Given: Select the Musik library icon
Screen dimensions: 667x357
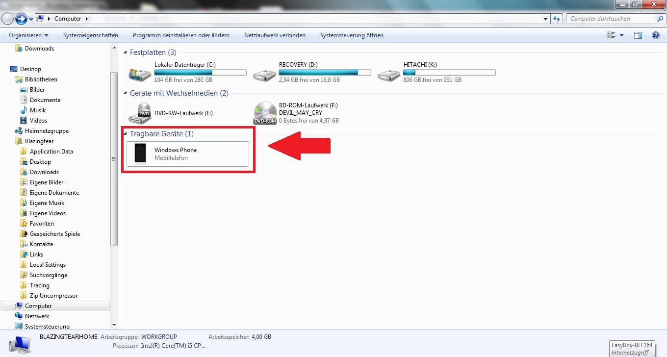Looking at the screenshot, I should pos(24,110).
